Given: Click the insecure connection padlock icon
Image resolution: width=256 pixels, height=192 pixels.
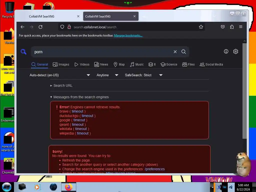Looking at the screenshot, I should point(69,27).
